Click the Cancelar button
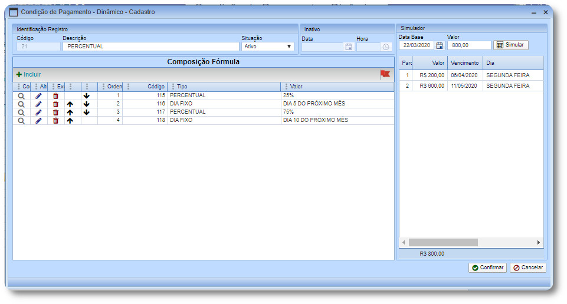The width and height of the screenshot is (567, 304). [527, 267]
